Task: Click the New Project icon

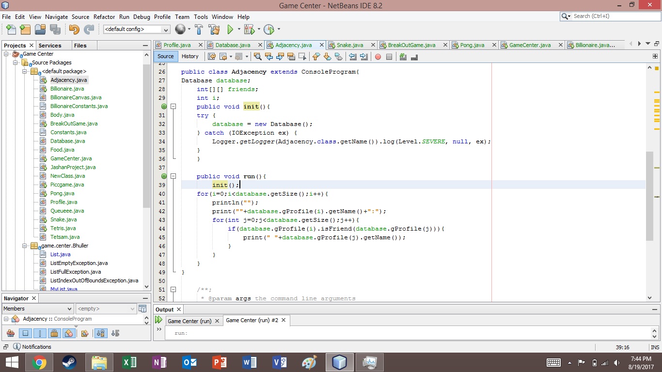Action: click(25, 29)
